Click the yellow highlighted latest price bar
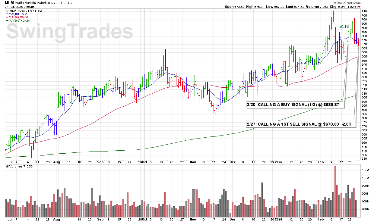 coord(358,44)
